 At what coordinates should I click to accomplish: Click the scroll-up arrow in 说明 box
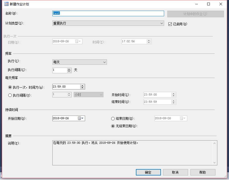215,143
